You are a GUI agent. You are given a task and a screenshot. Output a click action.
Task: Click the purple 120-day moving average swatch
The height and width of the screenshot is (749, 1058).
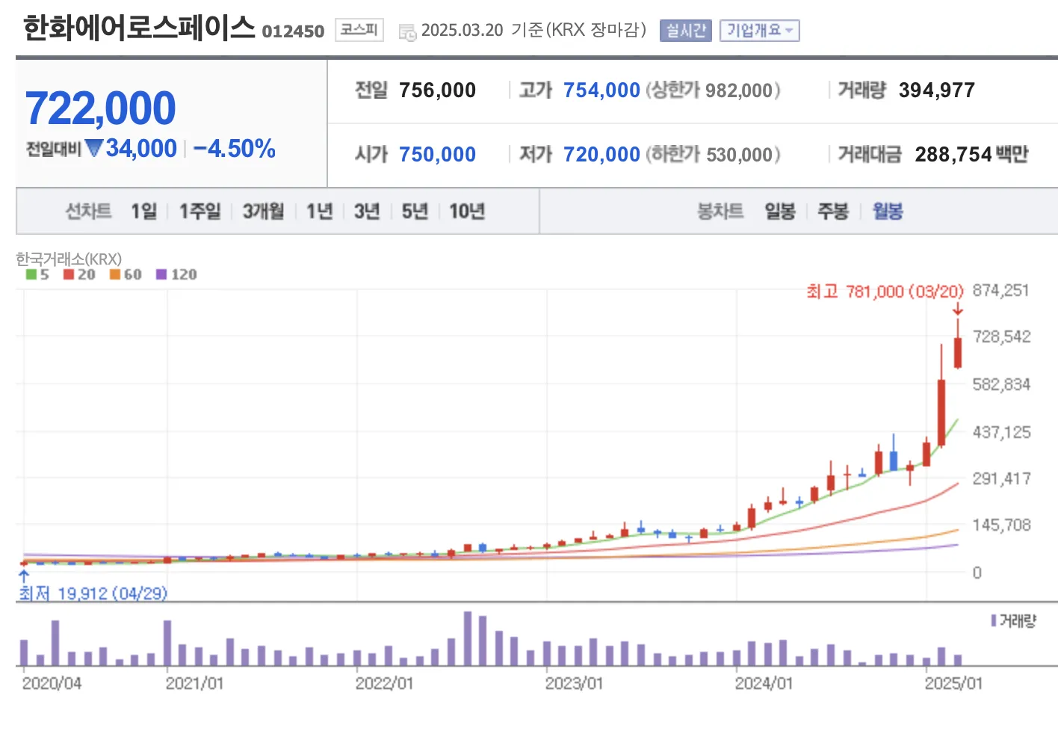tap(161, 274)
